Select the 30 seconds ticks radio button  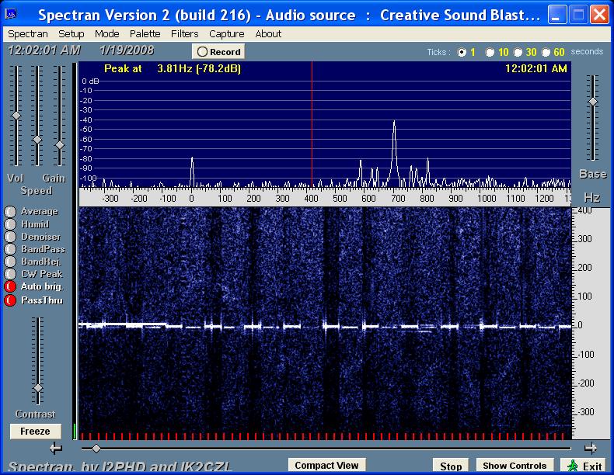click(518, 52)
